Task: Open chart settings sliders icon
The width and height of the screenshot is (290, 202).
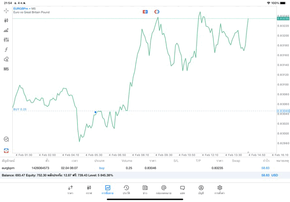Action: tap(6, 40)
